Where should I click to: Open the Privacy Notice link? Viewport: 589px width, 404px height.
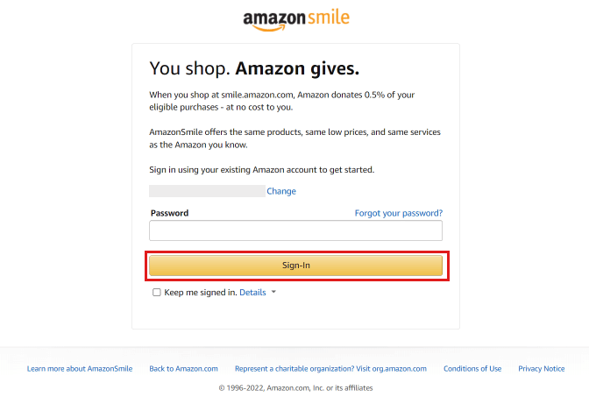pos(542,369)
